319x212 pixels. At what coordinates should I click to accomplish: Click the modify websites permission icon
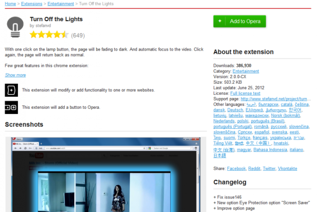tap(12, 90)
